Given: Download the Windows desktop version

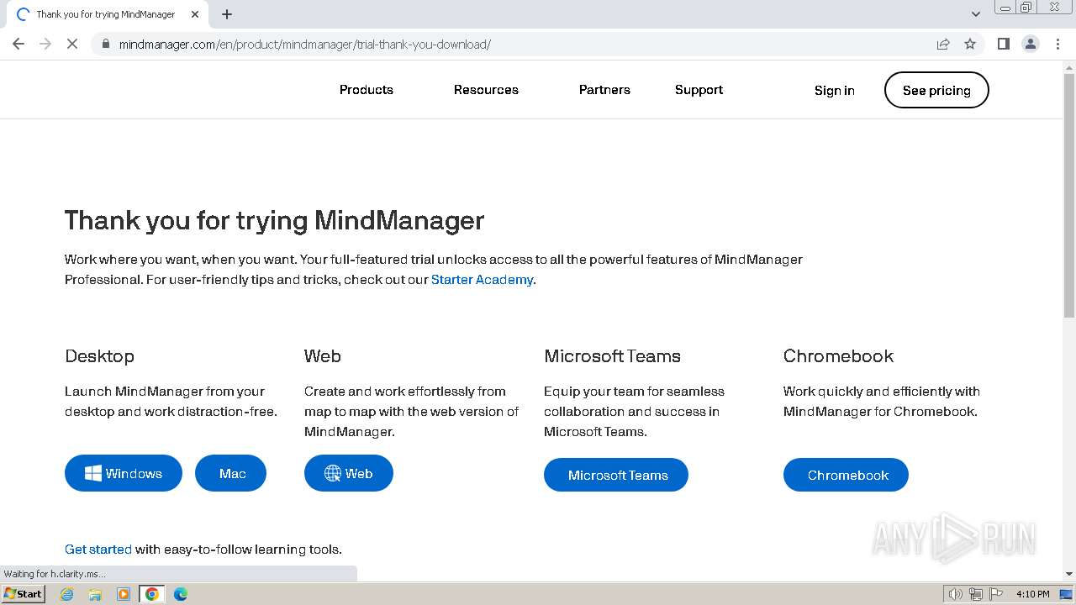Looking at the screenshot, I should coord(124,474).
